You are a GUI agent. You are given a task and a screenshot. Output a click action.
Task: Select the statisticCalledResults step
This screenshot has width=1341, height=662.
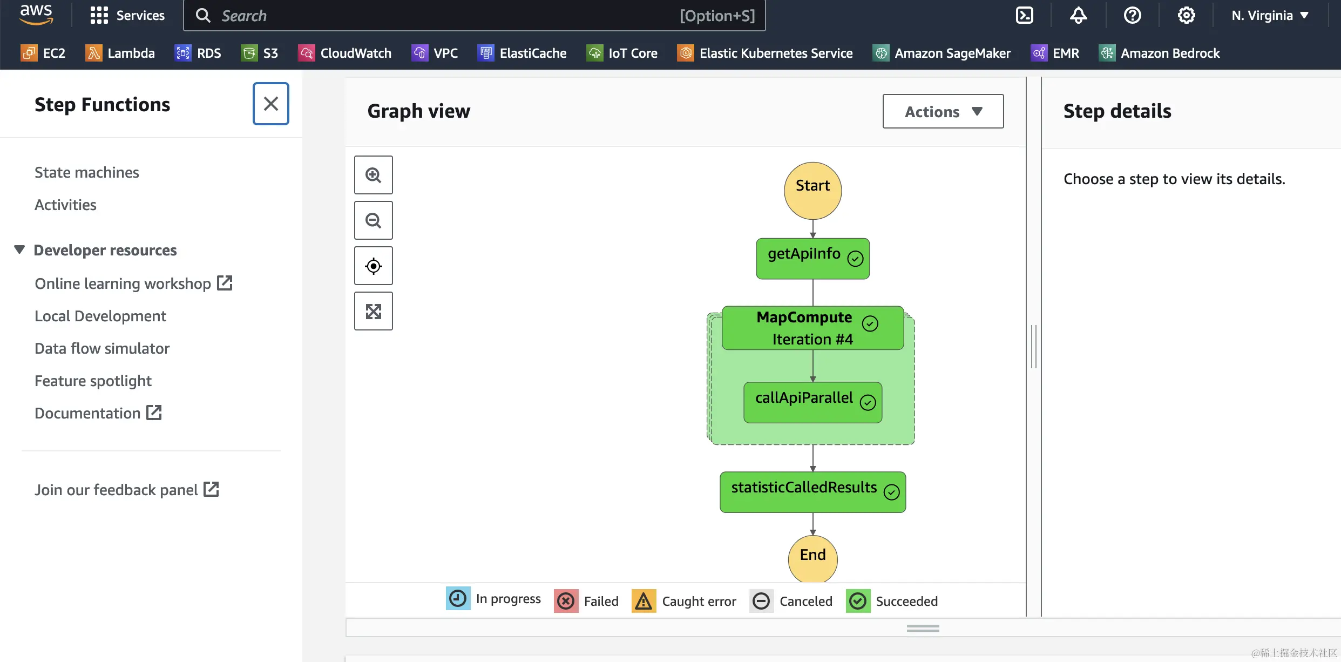[x=813, y=492]
